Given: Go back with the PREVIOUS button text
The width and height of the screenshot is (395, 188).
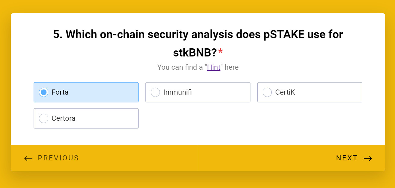Looking at the screenshot, I should (58, 158).
